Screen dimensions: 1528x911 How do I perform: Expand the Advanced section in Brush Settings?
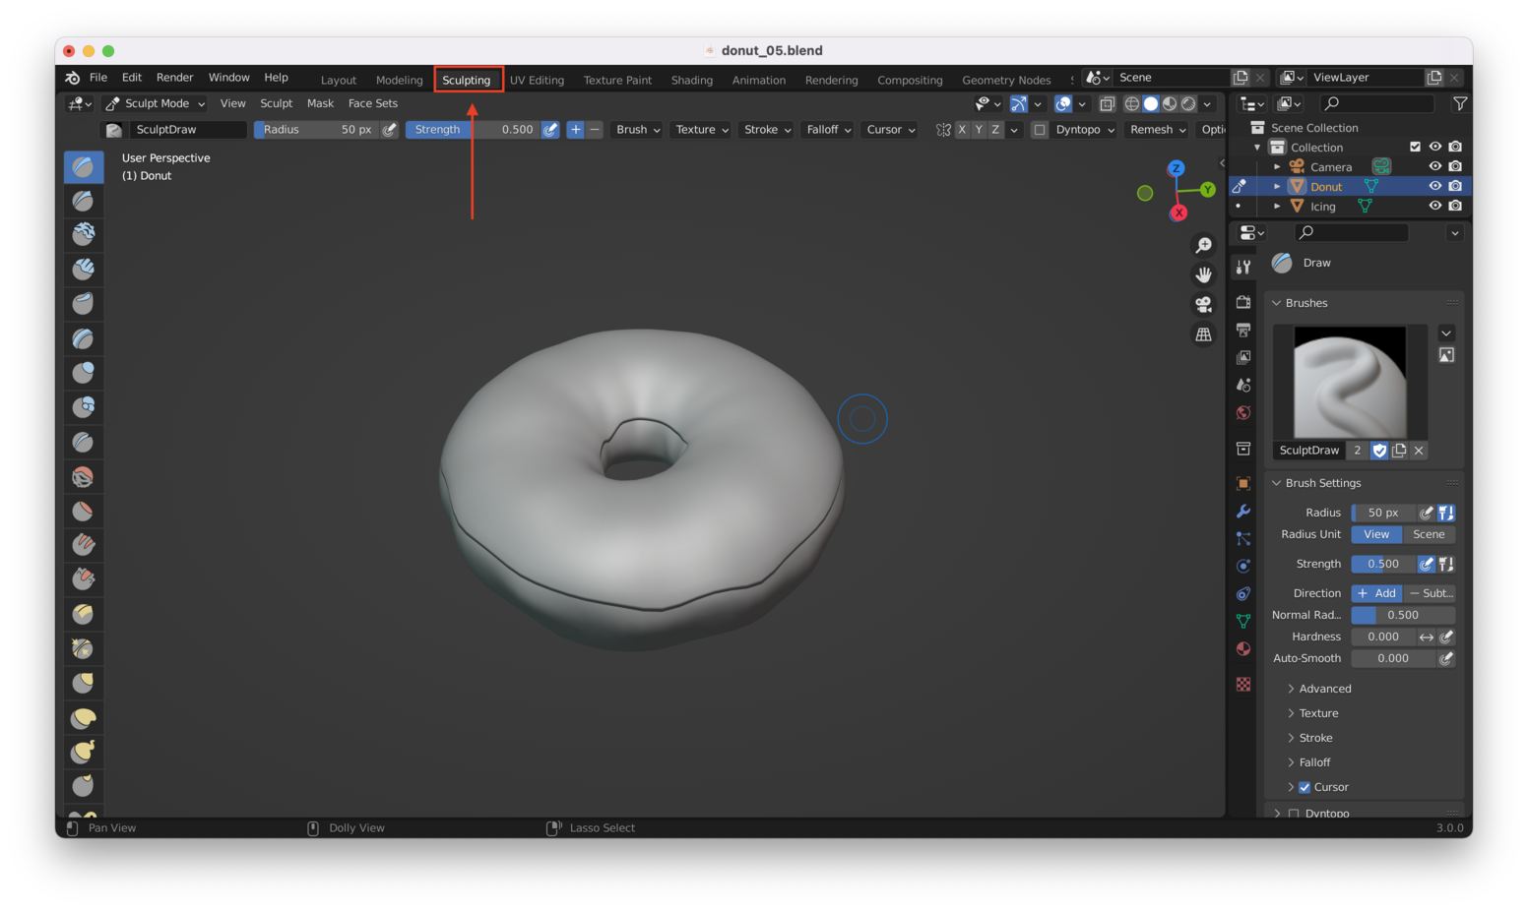pos(1323,688)
